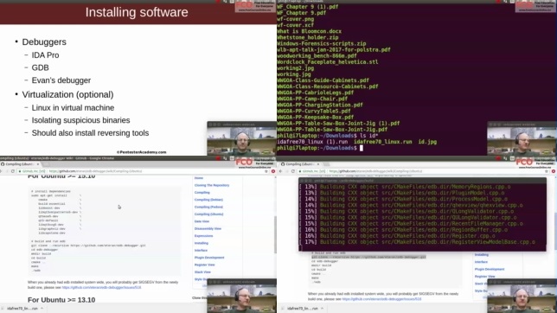Expand download options chevron in Chrome showing Ubuntu 13.10
Screen dimensions: 557x313
[x=42, y=309]
